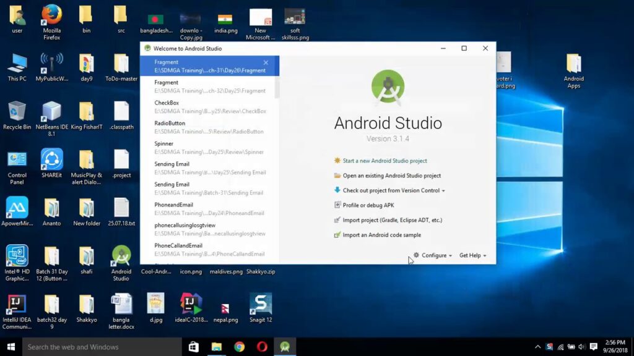Select ApowerMirror desktop shortcut
The height and width of the screenshot is (356, 634).
coord(17,212)
